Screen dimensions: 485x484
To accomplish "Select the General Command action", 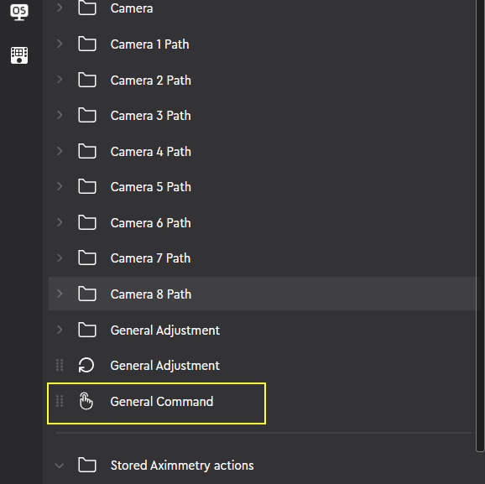I will point(157,403).
